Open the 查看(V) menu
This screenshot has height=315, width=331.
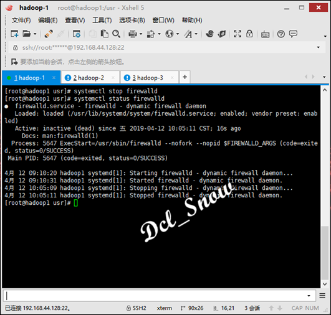tap(75, 21)
